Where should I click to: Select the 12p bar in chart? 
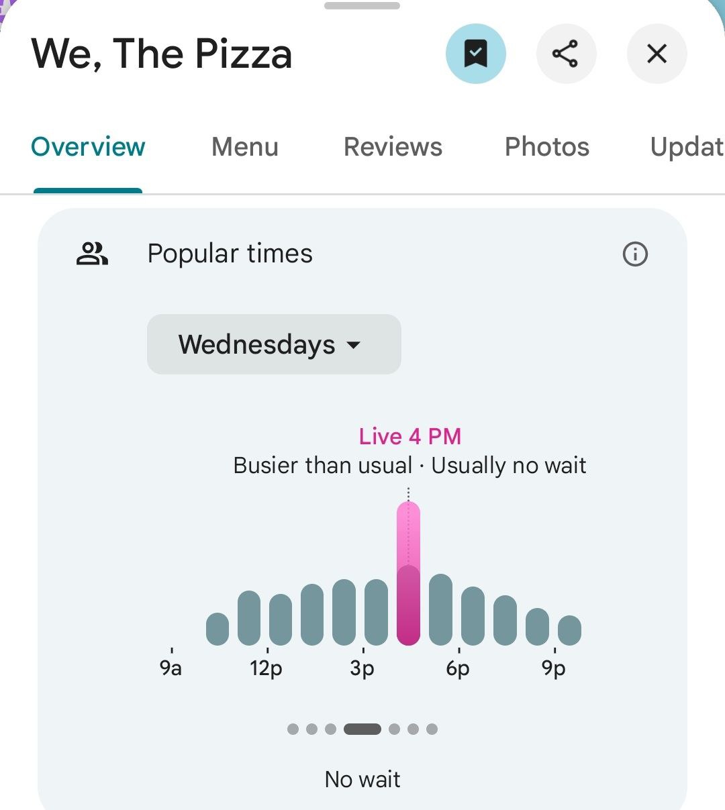[281, 619]
